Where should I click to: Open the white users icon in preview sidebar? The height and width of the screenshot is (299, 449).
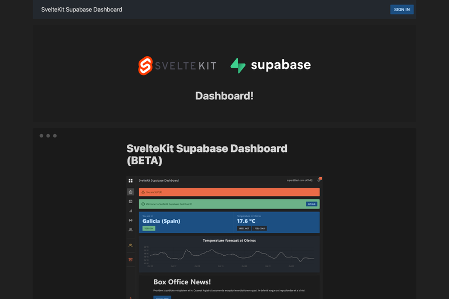point(131,230)
